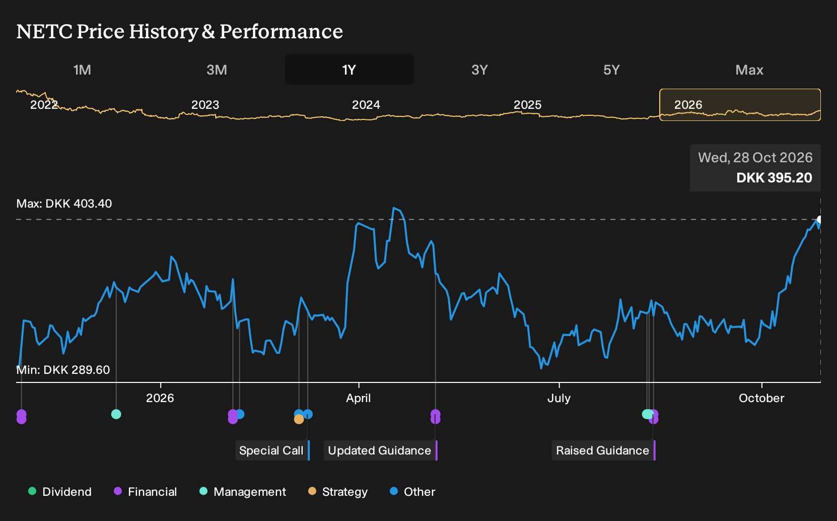Click the July axis label
Screen dimensions: 837x521
pyautogui.click(x=559, y=398)
